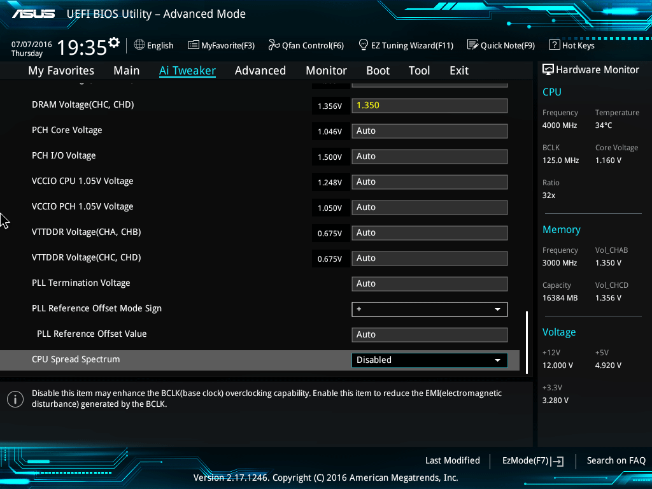Click the 1.356V DRAM voltage reading
Viewport: 652px width, 489px height.
pyautogui.click(x=330, y=106)
